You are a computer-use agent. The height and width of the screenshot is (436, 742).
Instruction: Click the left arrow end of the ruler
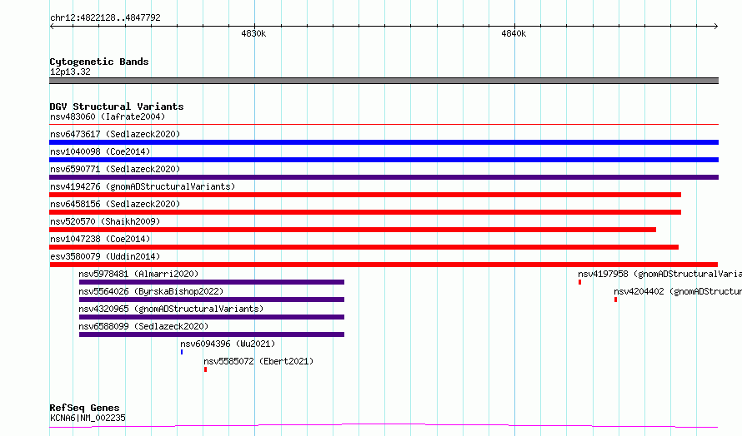(52, 26)
